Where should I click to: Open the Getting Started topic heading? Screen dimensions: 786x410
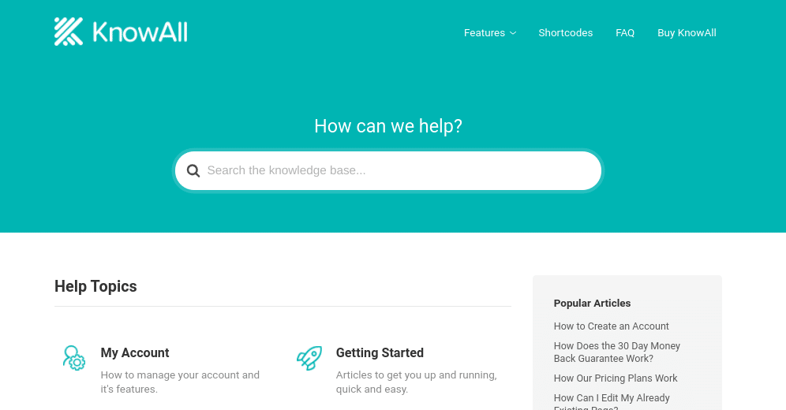[x=380, y=353]
